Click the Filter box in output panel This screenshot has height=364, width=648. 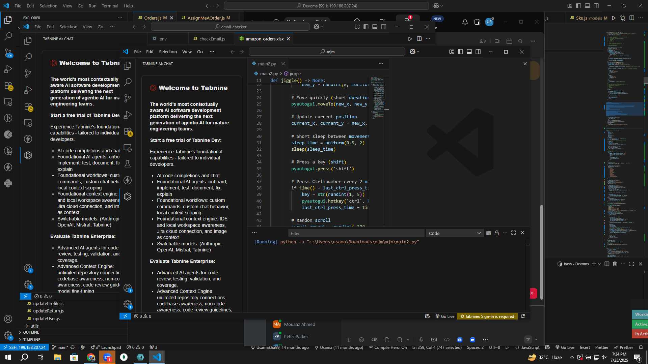click(x=356, y=233)
